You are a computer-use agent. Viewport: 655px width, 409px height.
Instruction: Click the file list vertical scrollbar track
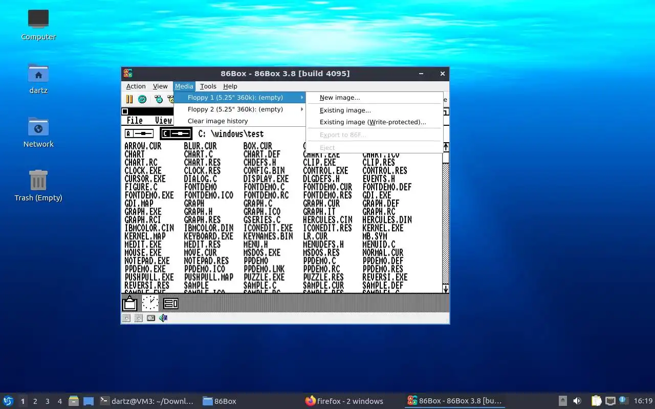[446, 223]
